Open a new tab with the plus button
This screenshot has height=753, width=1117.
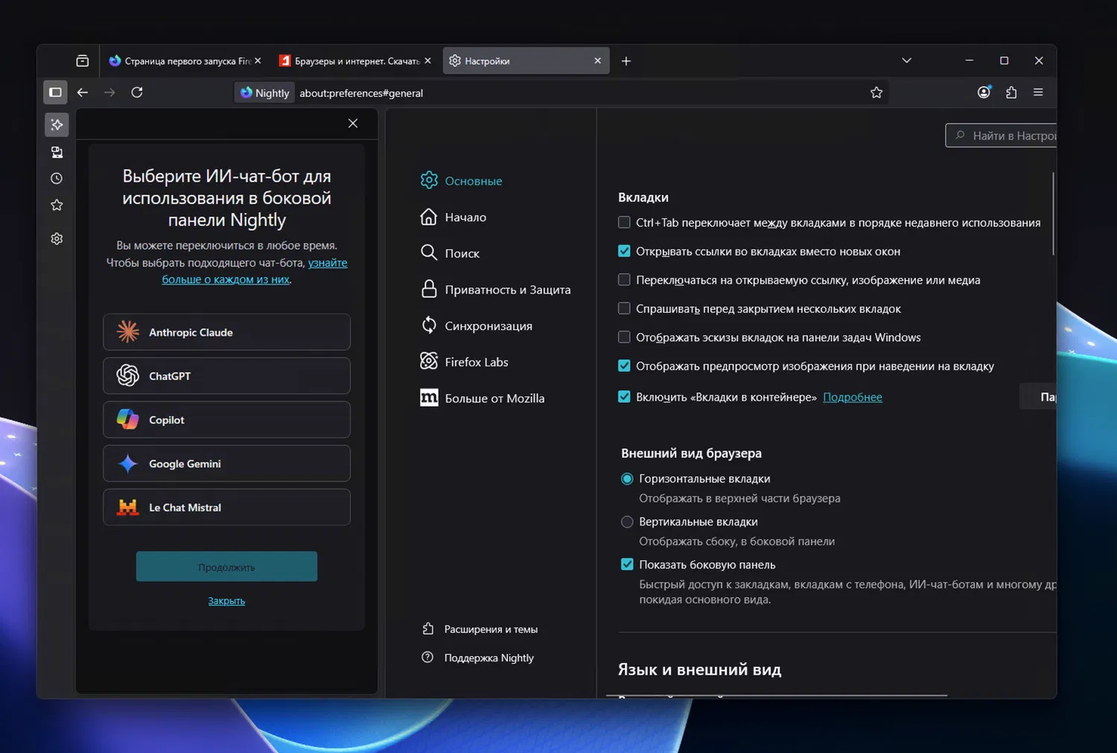point(626,61)
